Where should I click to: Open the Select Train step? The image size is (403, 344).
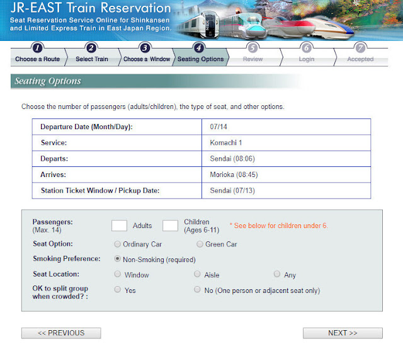92,59
